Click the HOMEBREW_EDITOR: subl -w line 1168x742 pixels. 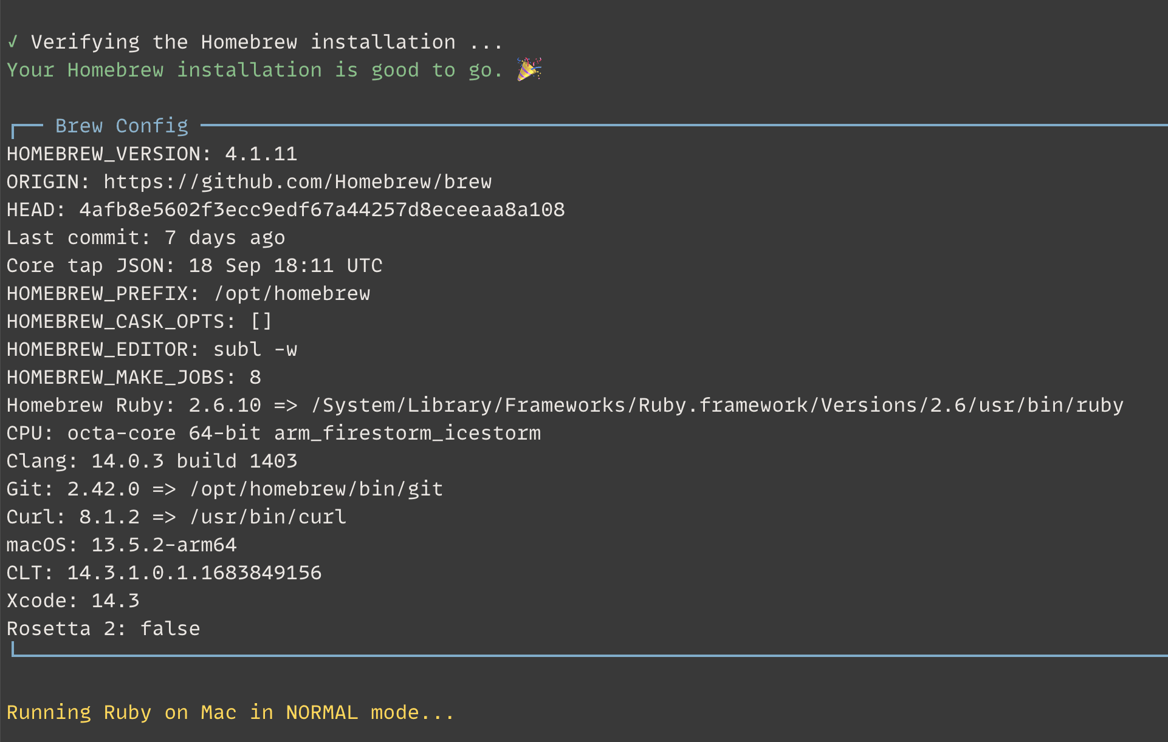click(152, 349)
